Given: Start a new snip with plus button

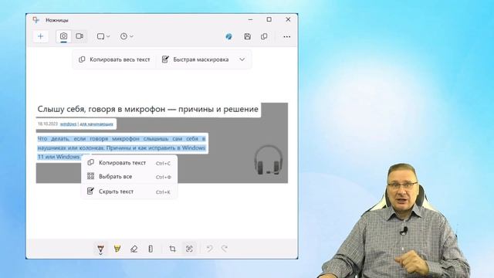Looking at the screenshot, I should pos(41,36).
